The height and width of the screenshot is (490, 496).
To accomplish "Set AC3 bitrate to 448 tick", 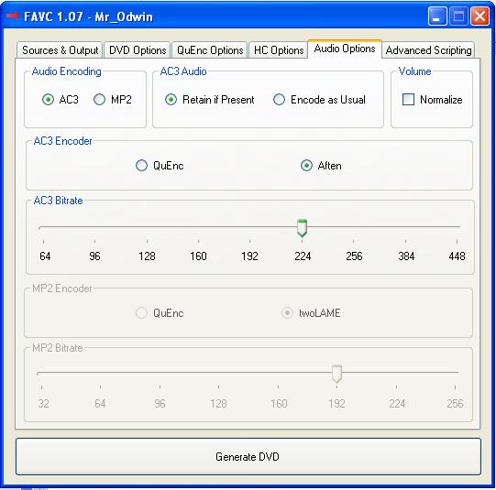I will pyautogui.click(x=457, y=242).
